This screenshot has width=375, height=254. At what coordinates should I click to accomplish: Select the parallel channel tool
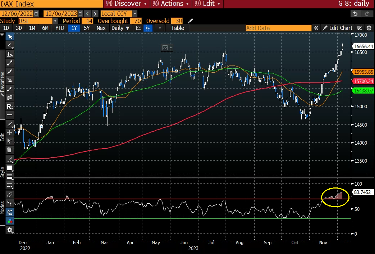(x=10, y=97)
